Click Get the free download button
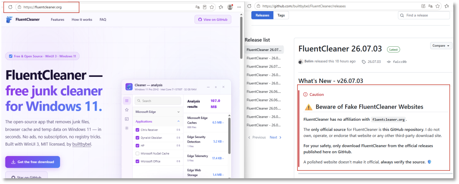459x184 pixels. coord(33,162)
